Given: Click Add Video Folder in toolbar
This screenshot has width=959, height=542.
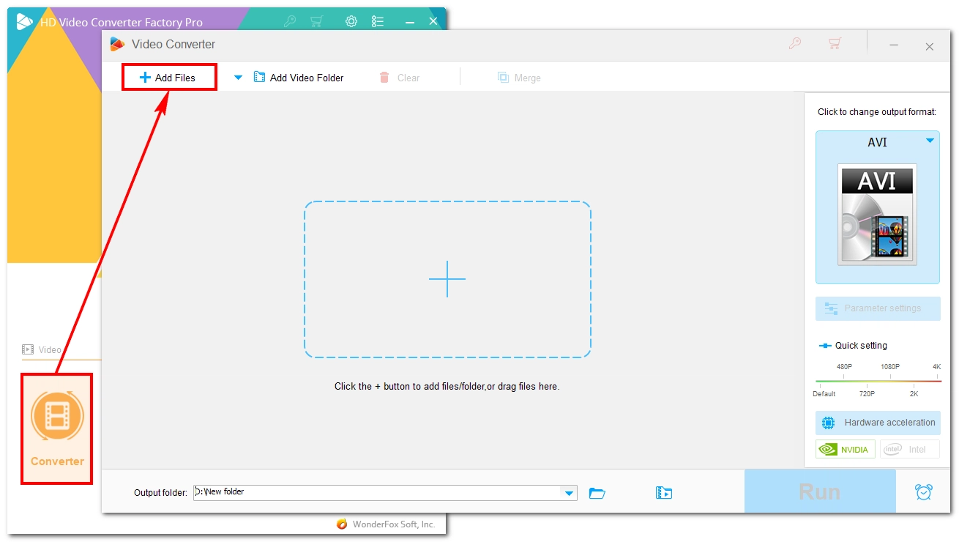Looking at the screenshot, I should point(299,78).
